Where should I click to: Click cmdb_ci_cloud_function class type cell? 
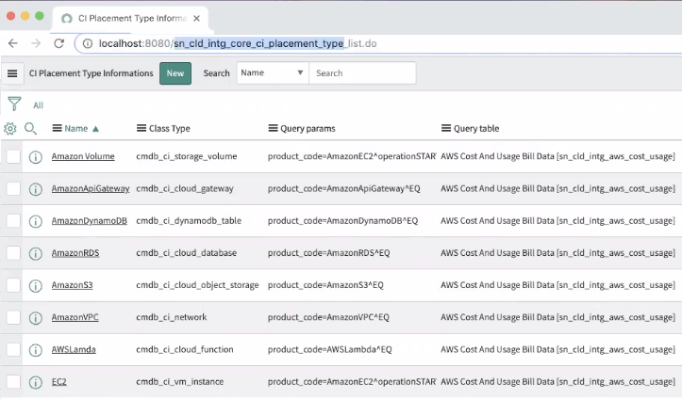pos(185,349)
